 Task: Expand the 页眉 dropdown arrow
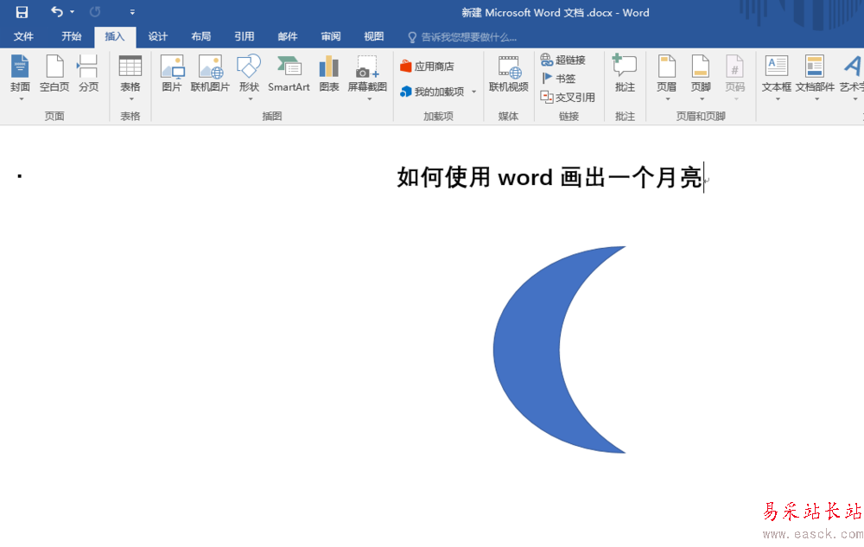point(668,99)
